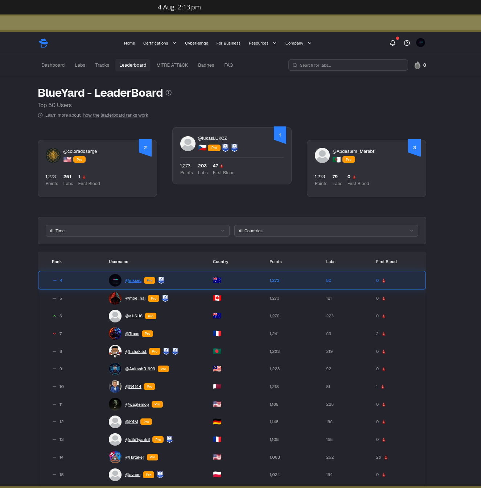The width and height of the screenshot is (481, 488).
Task: Switch to the Dashboard tab
Action: [53, 65]
